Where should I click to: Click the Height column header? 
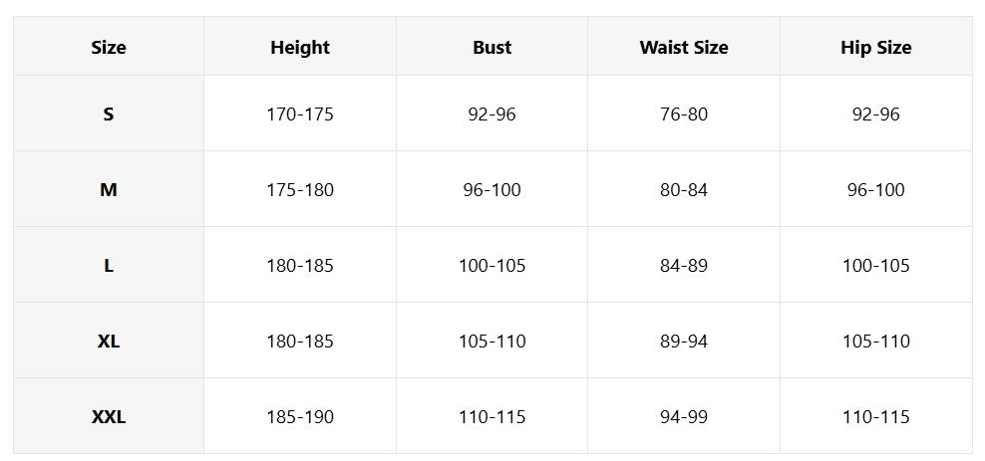(x=300, y=47)
